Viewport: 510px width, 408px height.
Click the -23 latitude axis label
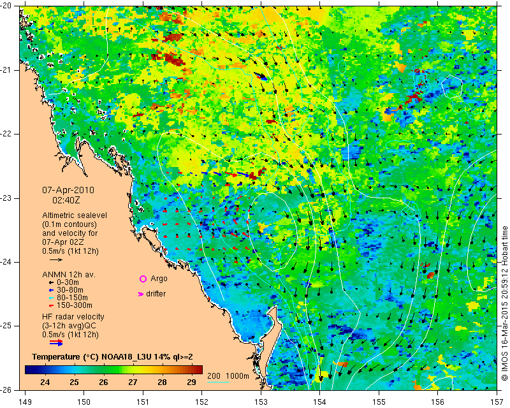click(x=6, y=198)
